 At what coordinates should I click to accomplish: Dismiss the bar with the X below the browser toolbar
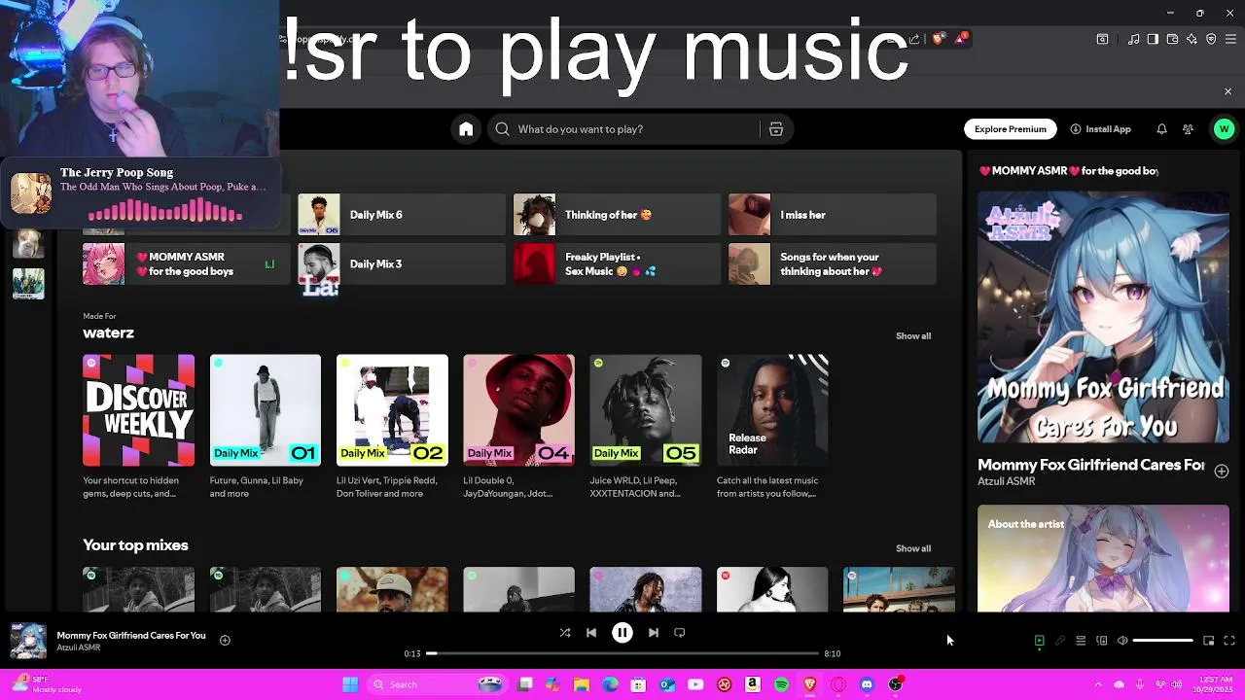(1227, 91)
